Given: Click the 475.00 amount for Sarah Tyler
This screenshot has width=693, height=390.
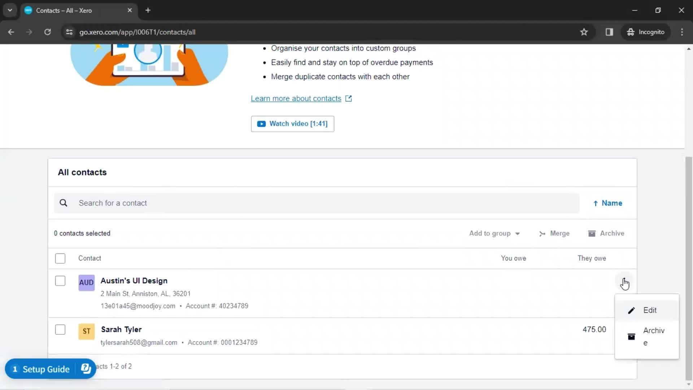Looking at the screenshot, I should [x=594, y=330].
